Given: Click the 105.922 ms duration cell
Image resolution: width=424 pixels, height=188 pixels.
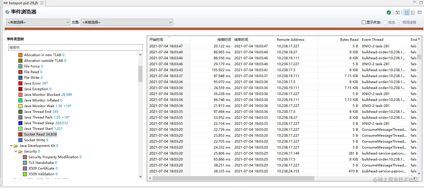Looking at the screenshot, I should (211, 70).
